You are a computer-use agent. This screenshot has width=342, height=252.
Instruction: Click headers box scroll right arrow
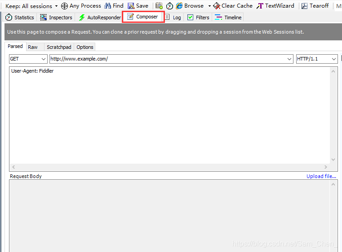[326, 167]
